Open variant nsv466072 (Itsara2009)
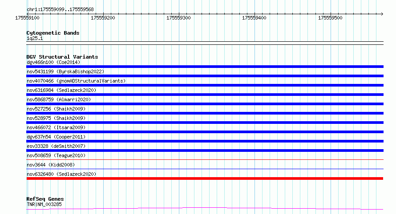 point(56,127)
